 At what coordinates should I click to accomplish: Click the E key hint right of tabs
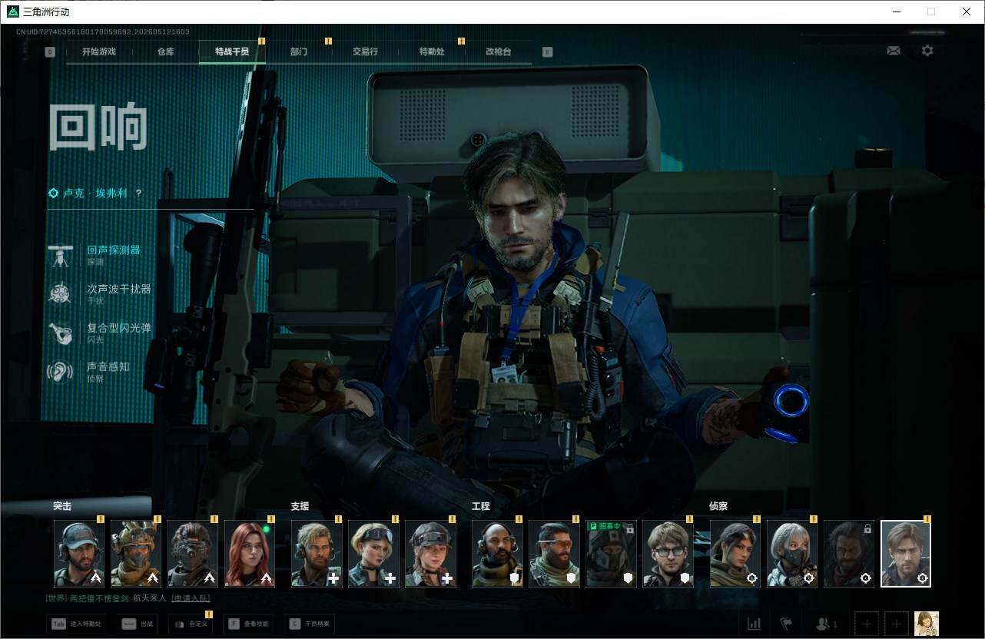547,52
